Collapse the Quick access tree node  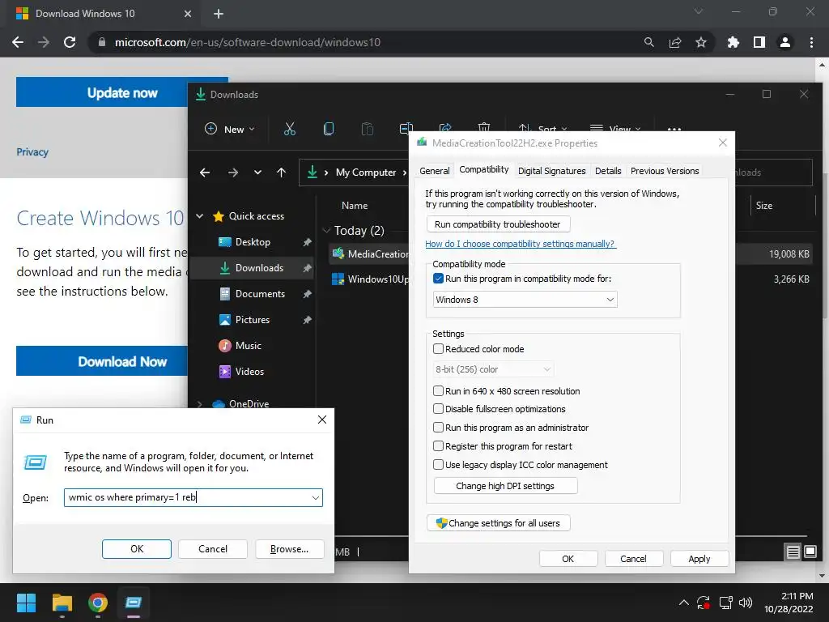(x=200, y=215)
